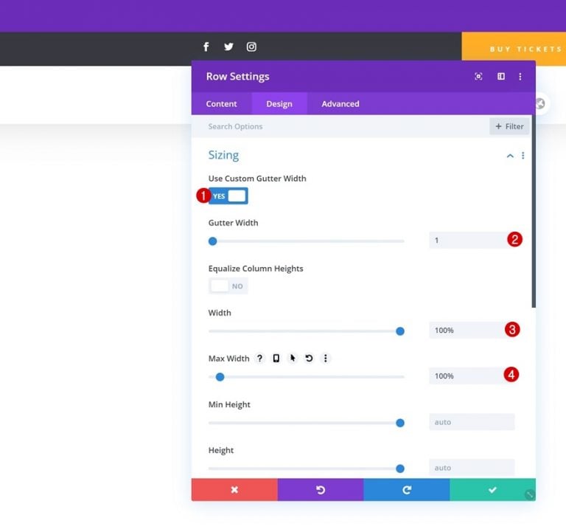Open Sizing section options menu
The width and height of the screenshot is (566, 529).
(523, 156)
